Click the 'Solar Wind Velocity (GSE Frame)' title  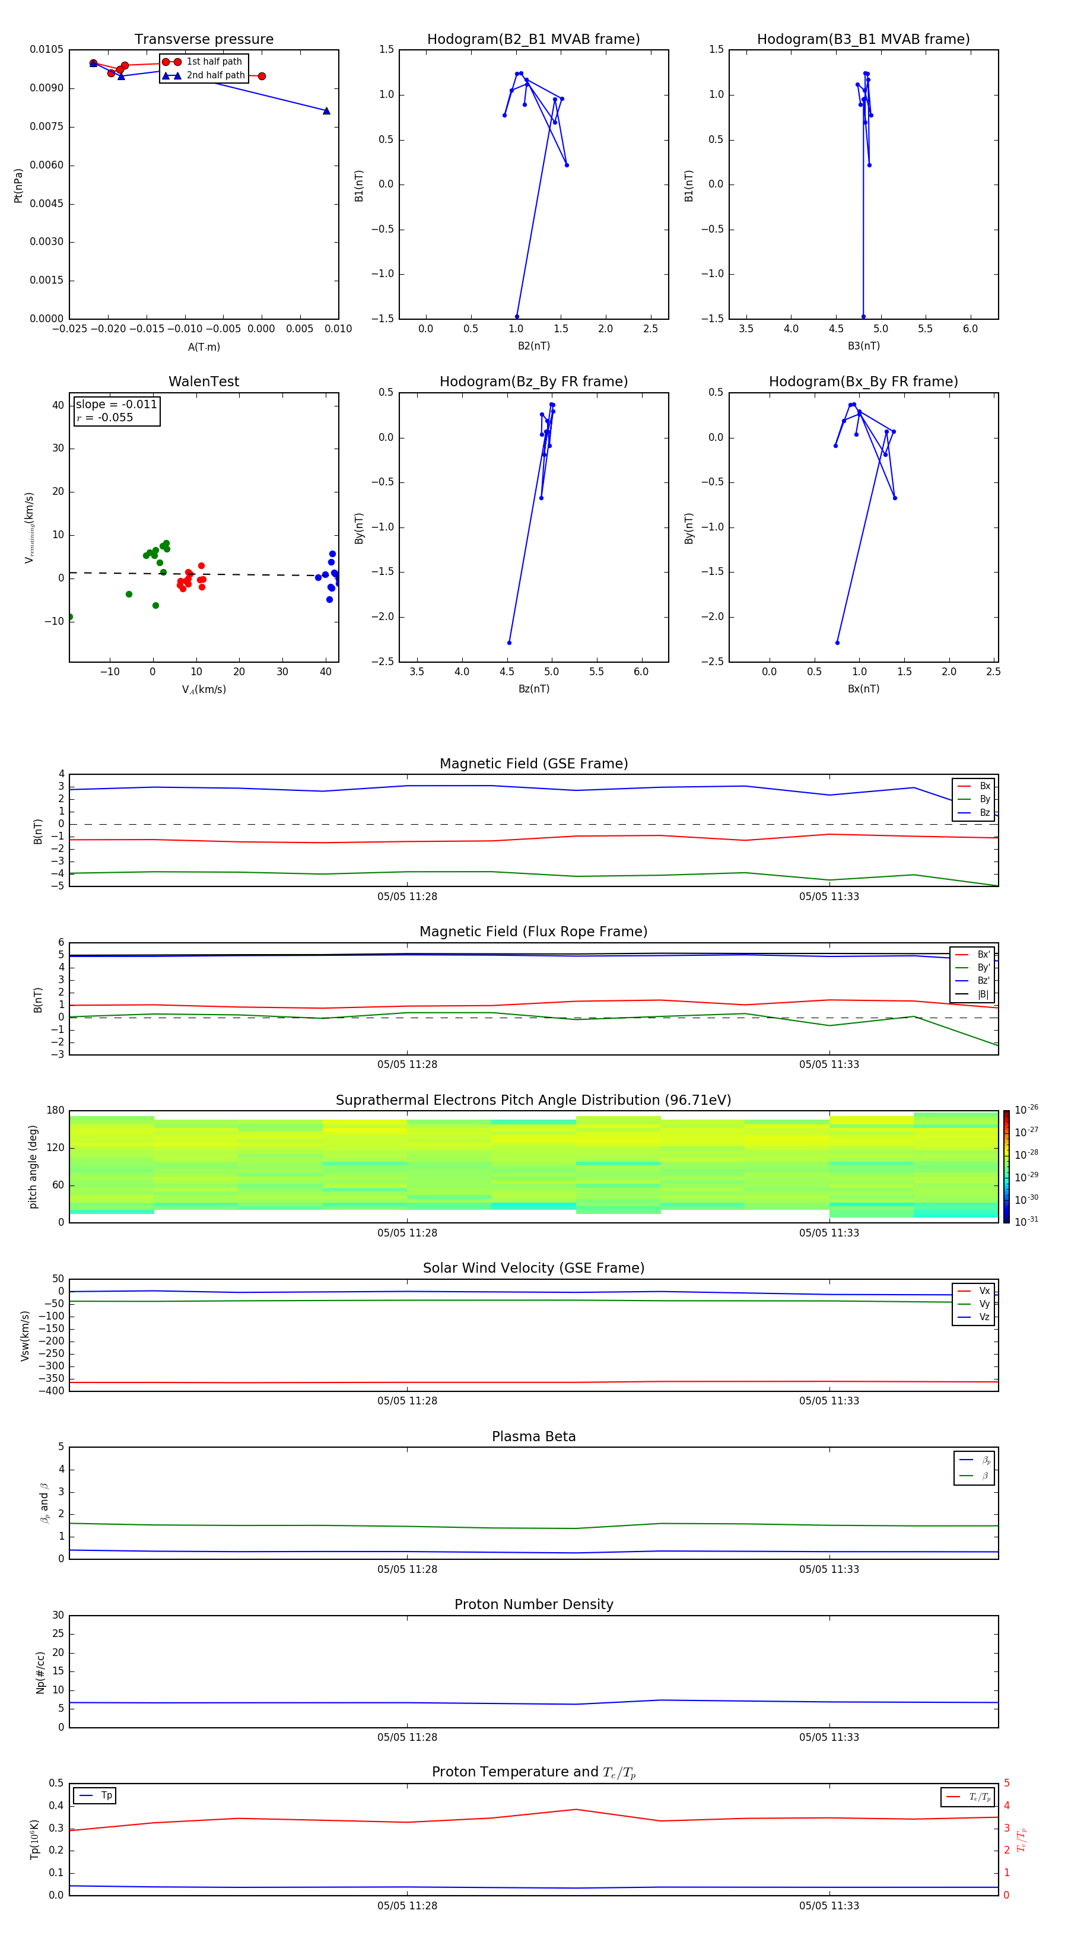click(533, 1268)
